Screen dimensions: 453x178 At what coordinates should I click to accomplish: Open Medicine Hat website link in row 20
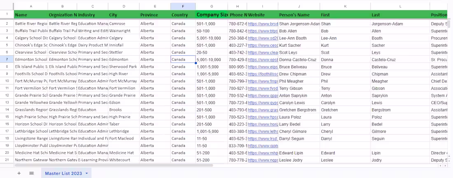(x=263, y=153)
